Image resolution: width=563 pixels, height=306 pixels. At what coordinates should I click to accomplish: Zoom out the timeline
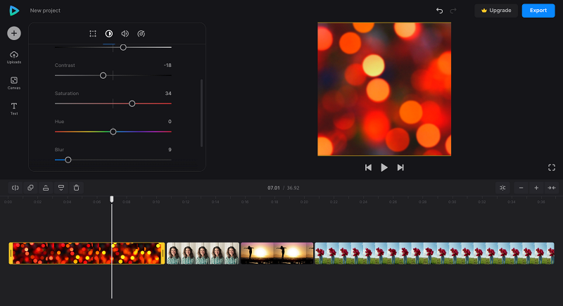pos(521,188)
